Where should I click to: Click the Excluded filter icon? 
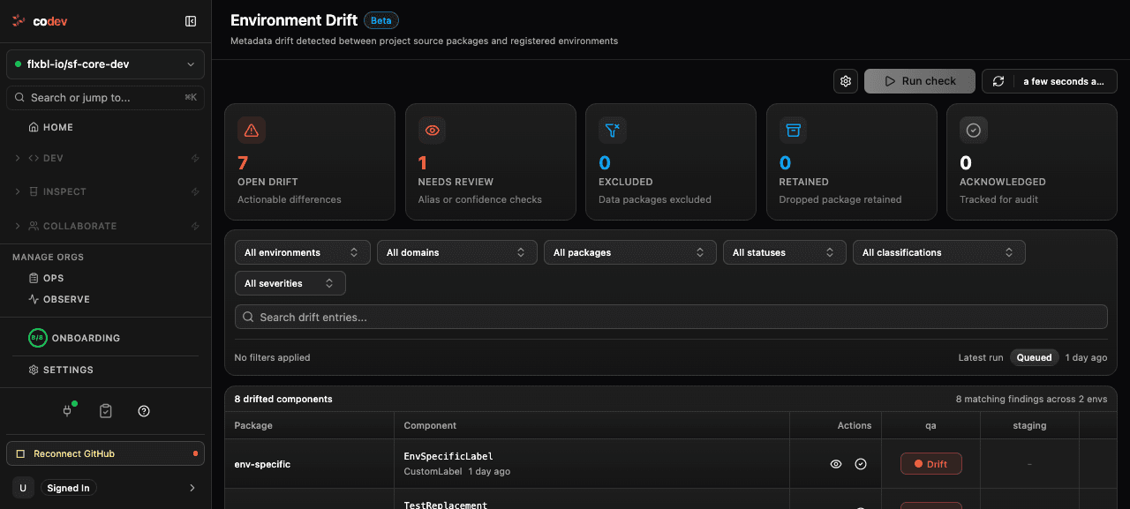click(613, 131)
